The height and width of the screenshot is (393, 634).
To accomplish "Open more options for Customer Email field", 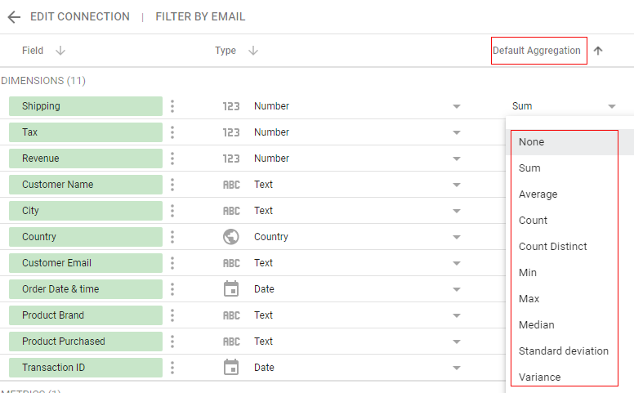I will pyautogui.click(x=172, y=263).
